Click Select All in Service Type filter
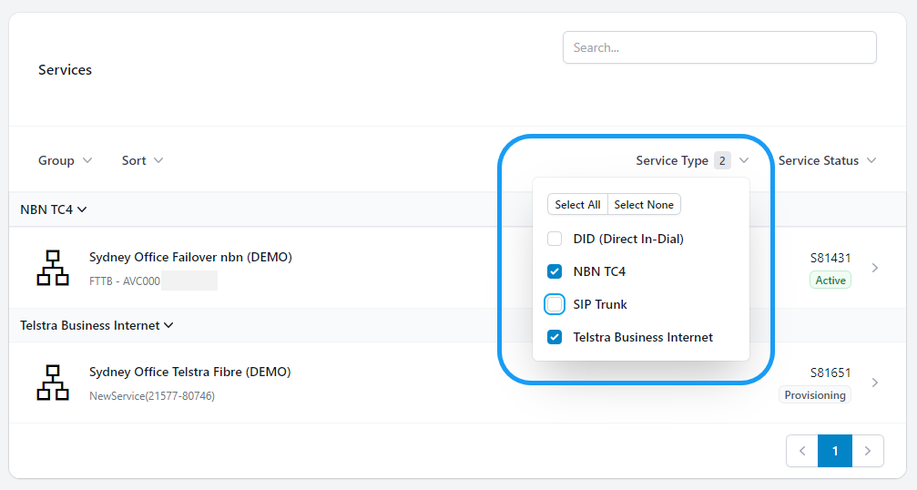The height and width of the screenshot is (490, 917). [x=577, y=205]
